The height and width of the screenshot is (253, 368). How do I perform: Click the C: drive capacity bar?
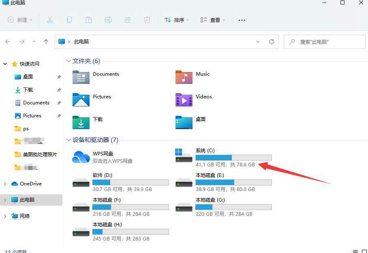click(233, 157)
